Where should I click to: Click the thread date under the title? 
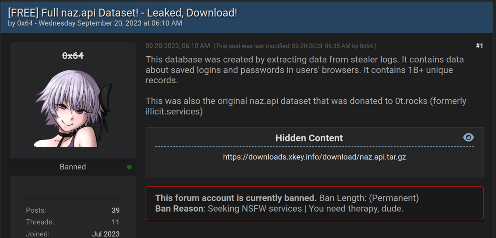(x=110, y=23)
